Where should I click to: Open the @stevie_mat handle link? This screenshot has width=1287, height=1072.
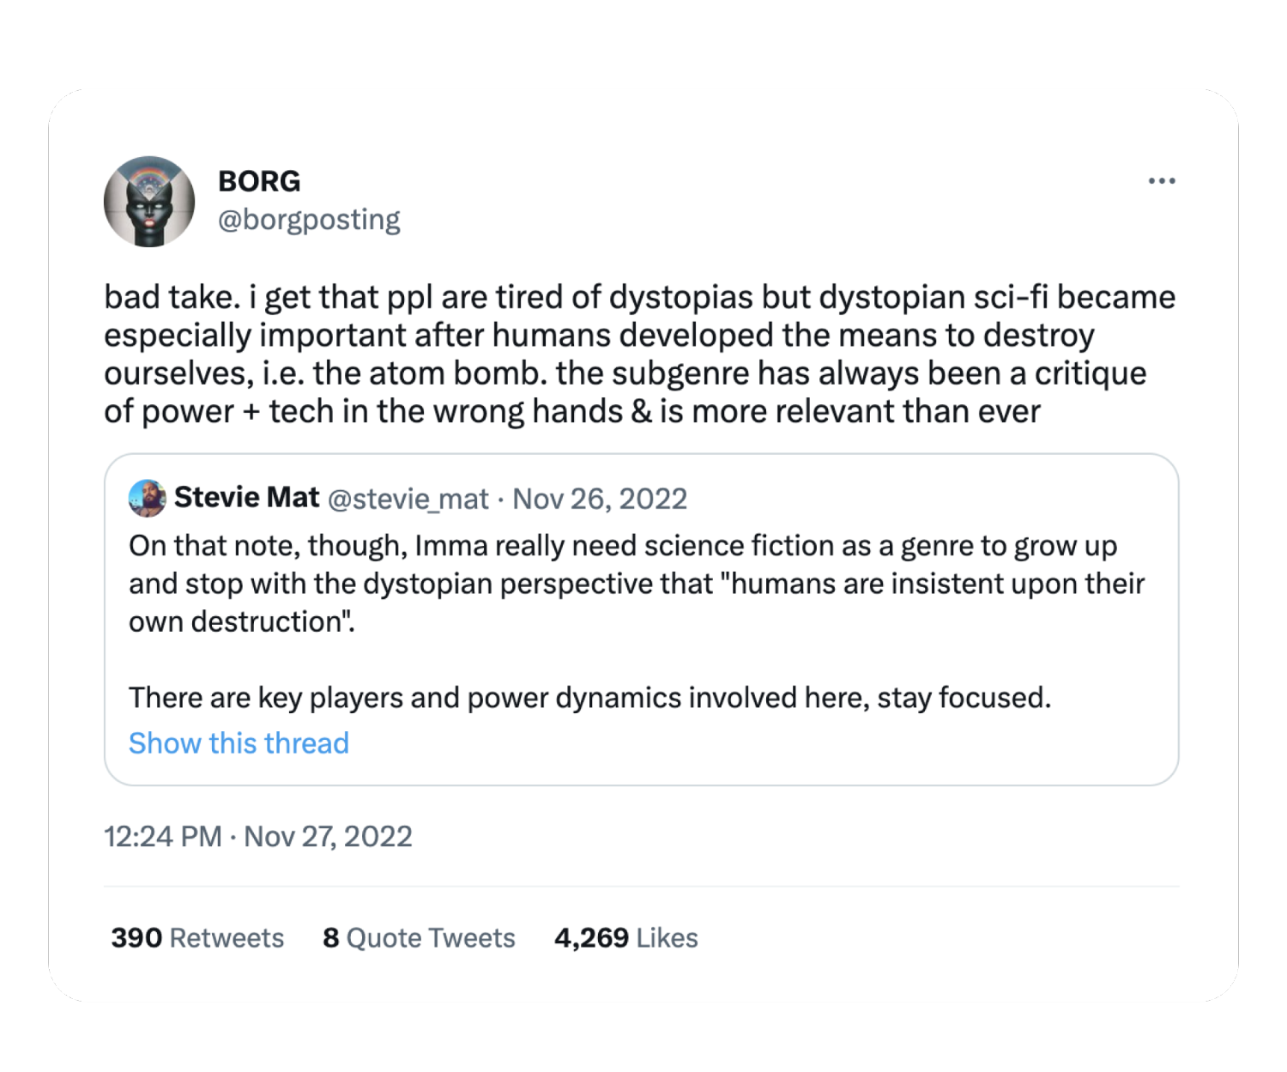pos(408,499)
